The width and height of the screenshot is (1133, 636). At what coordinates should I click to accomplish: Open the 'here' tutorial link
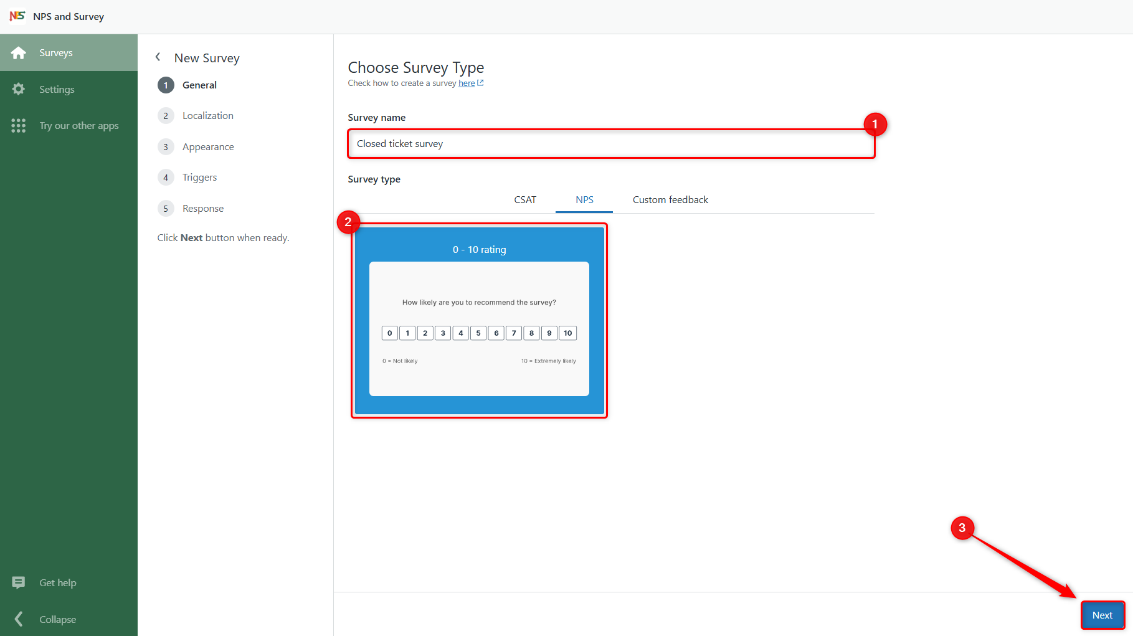466,82
